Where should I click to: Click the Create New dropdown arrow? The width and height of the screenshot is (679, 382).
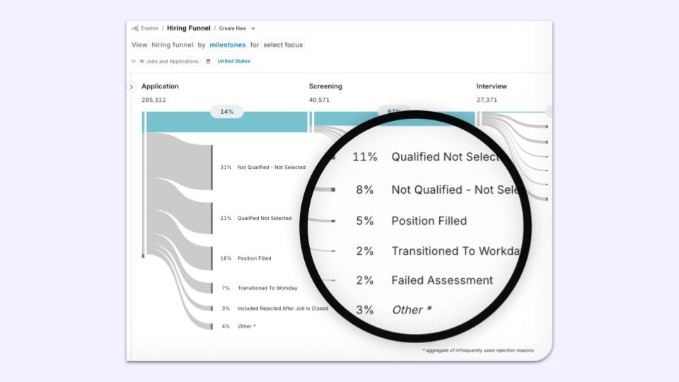click(x=253, y=28)
